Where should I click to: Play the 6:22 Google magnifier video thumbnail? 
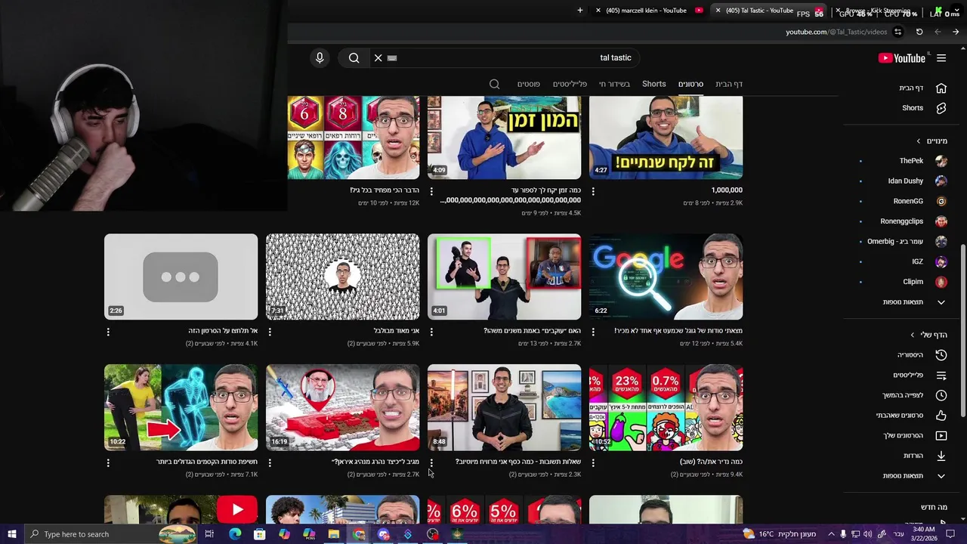pos(666,277)
